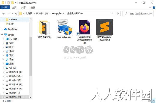Image resolution: width=156 pixels, height=103 pixels.
Task: Select 新加卷-E (E:) in navigation tree
Action: coord(15,76)
